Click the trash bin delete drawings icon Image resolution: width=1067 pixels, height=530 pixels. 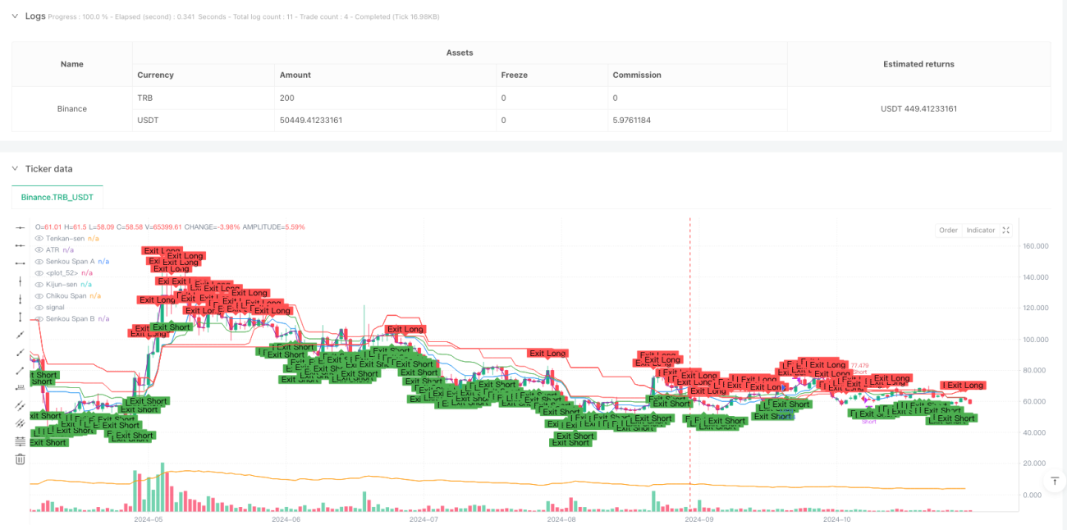point(21,459)
